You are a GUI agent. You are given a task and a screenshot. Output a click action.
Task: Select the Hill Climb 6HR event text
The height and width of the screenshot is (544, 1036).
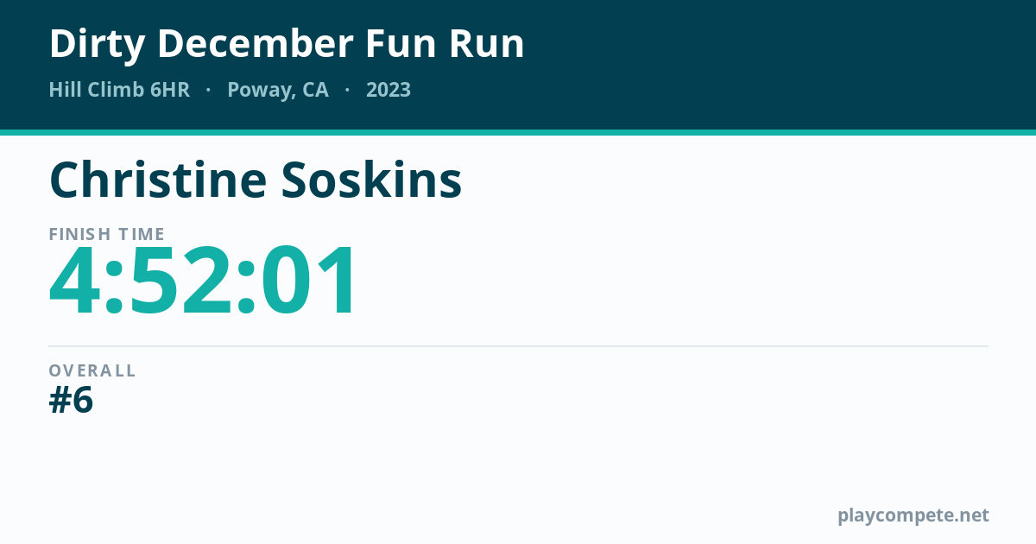(119, 90)
